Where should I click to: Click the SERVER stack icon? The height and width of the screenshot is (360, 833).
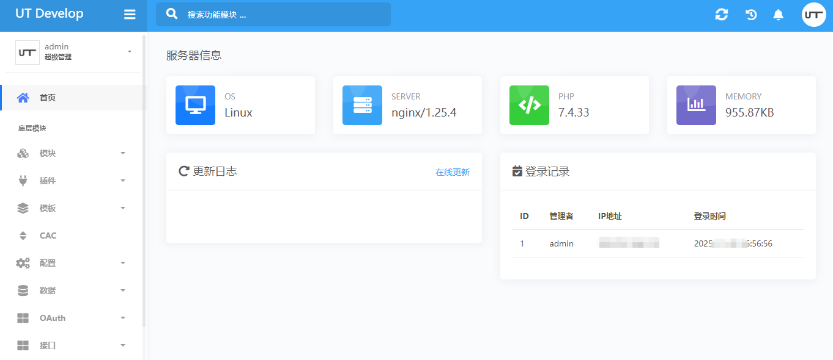pyautogui.click(x=362, y=105)
